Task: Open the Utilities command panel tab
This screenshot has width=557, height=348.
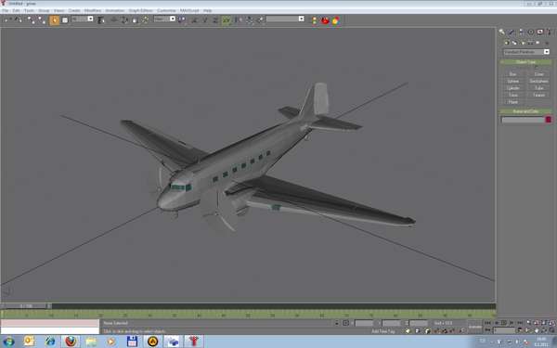Action: 550,32
